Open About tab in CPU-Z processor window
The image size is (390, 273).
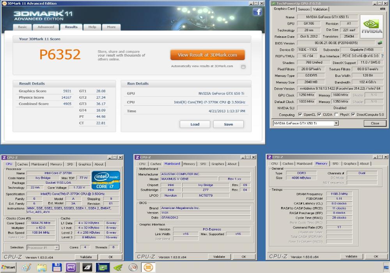pyautogui.click(x=99, y=164)
